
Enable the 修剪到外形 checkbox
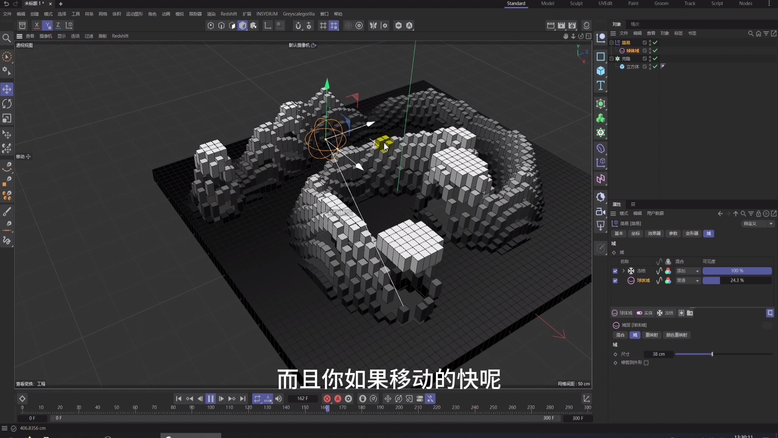pos(646,363)
